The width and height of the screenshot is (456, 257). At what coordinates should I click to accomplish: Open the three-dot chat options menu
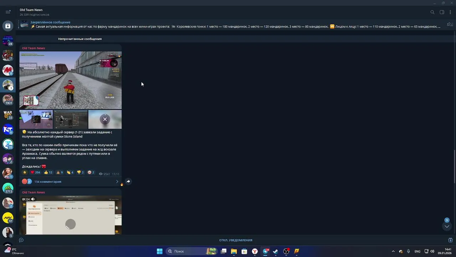coord(450,12)
